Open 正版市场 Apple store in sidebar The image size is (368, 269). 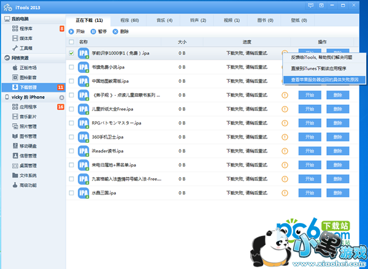(29, 68)
